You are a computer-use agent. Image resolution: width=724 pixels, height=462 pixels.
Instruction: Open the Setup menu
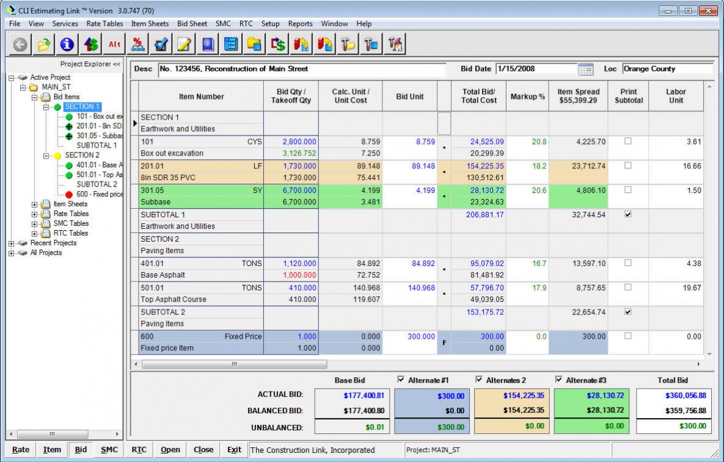coord(270,24)
